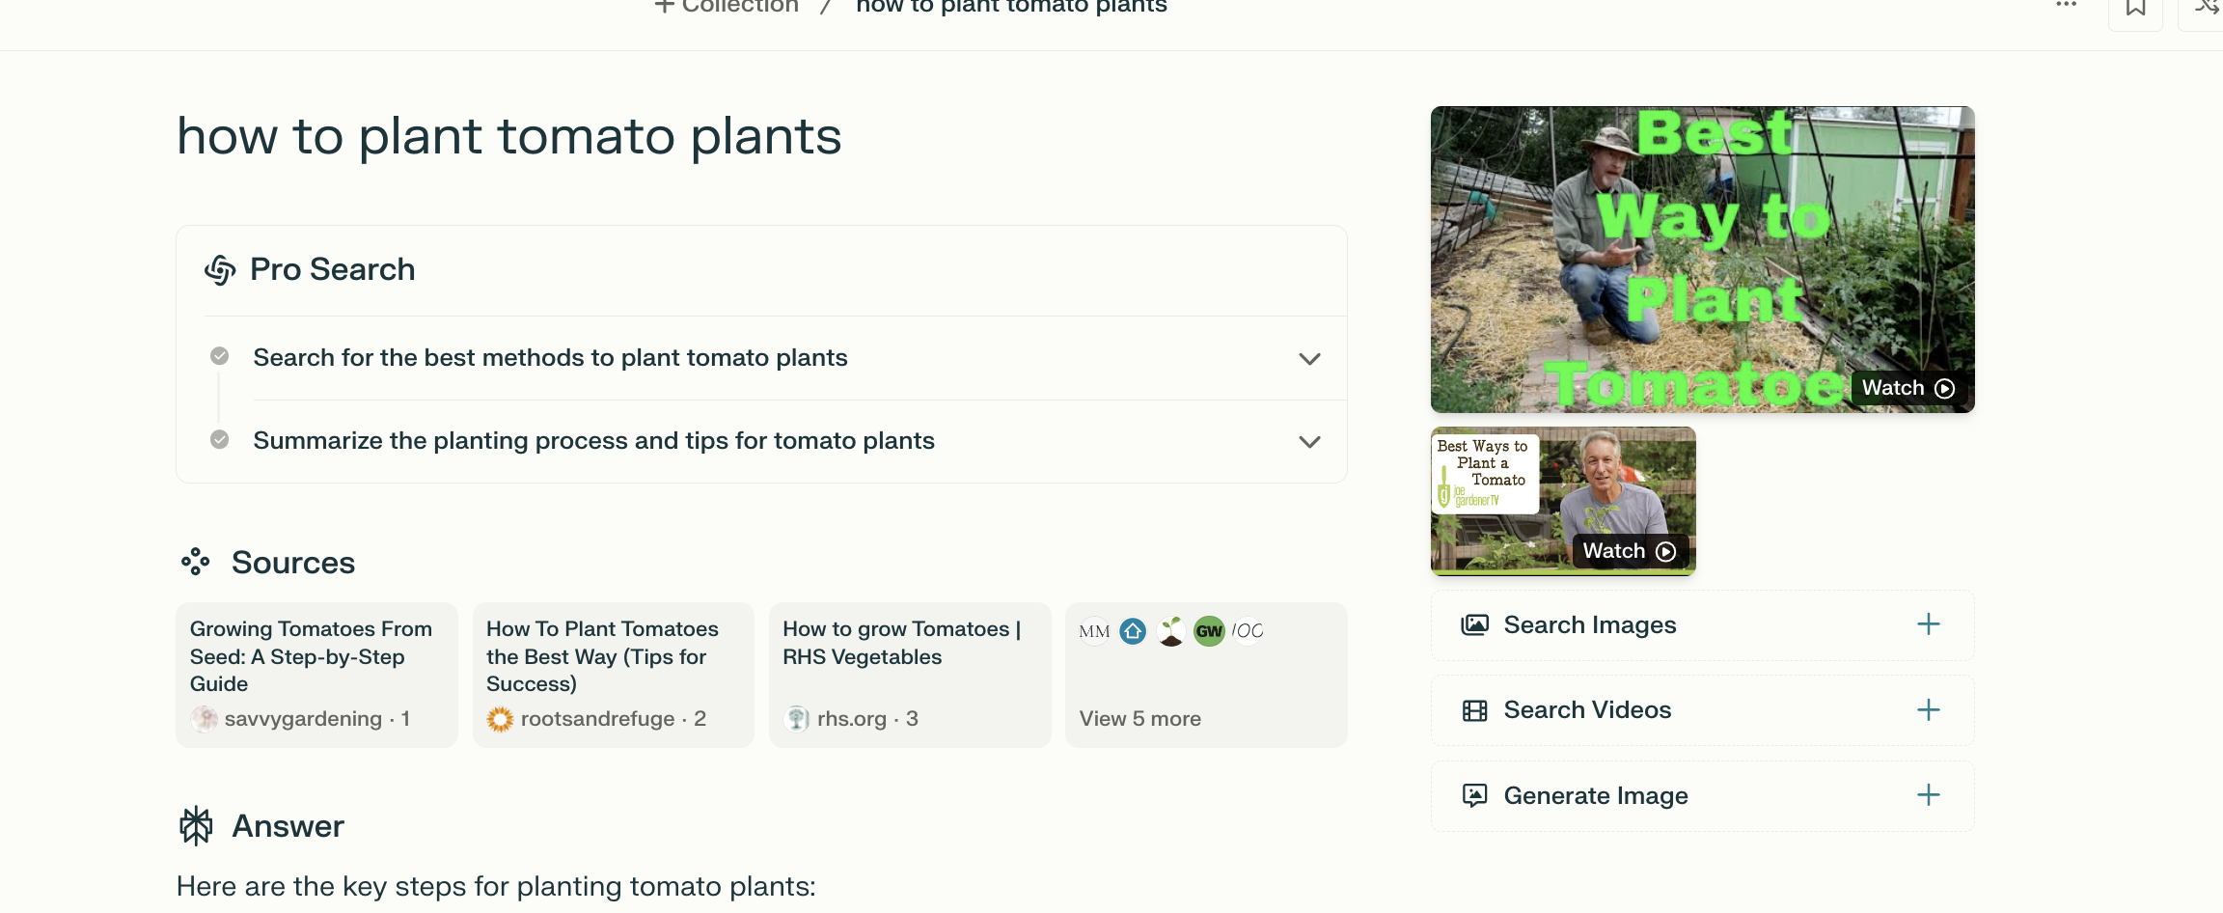Screen dimensions: 2223x913
Task: Click the Search Videos film icon
Action: (x=1474, y=711)
